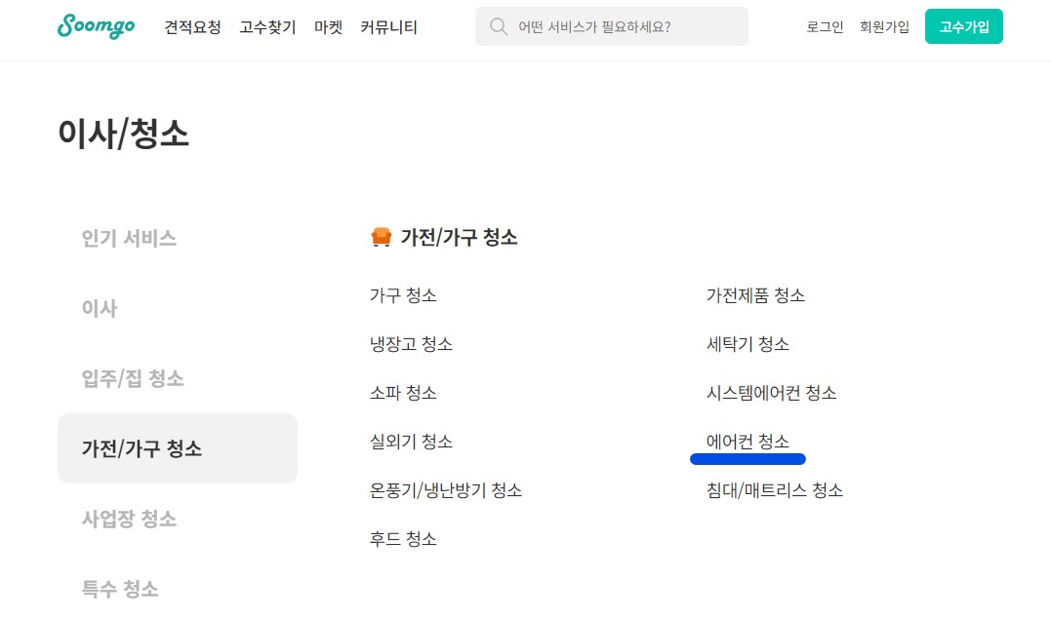Click the Soomgo logo
The width and height of the screenshot is (1051, 618).
(95, 26)
